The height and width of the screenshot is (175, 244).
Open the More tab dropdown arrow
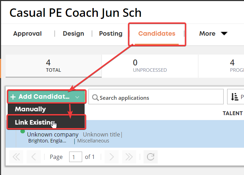point(224,34)
